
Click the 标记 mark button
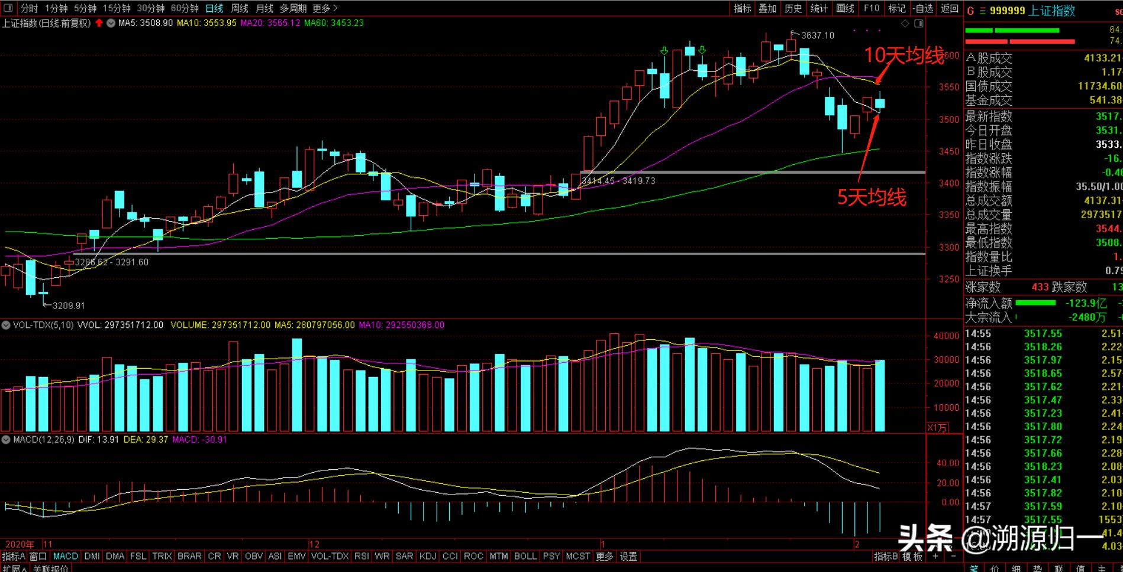click(x=897, y=8)
